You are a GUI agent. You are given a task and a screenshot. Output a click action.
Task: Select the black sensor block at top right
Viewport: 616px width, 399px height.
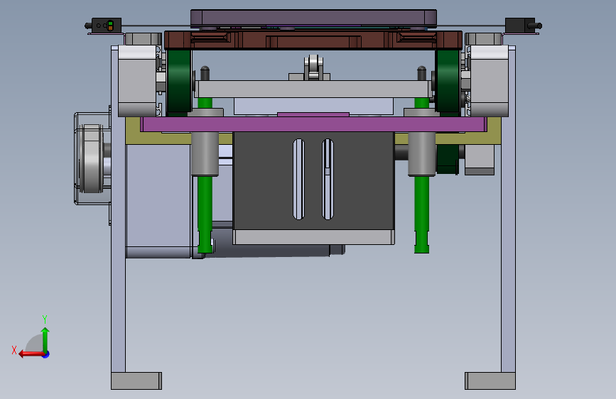520,26
